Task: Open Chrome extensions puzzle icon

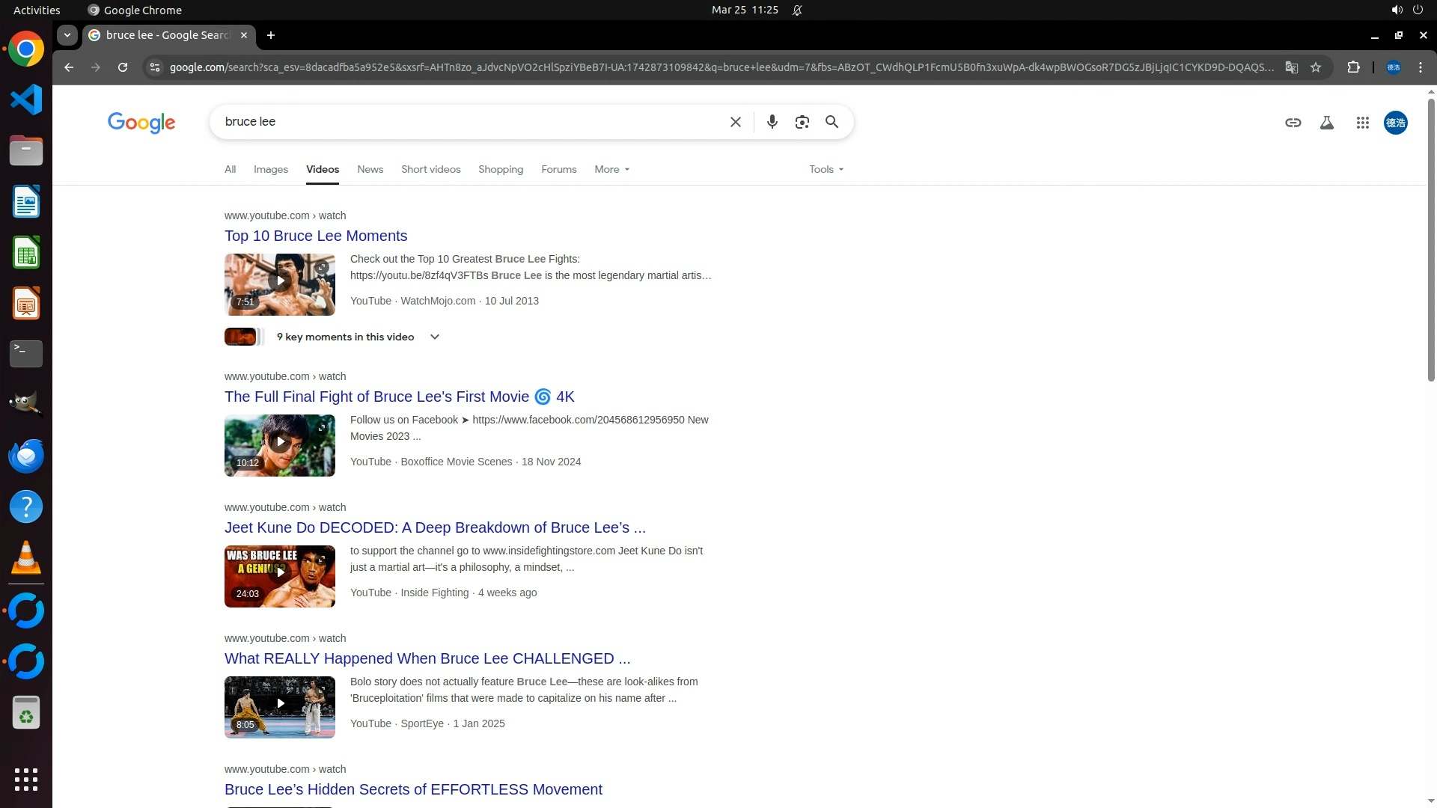Action: point(1353,67)
